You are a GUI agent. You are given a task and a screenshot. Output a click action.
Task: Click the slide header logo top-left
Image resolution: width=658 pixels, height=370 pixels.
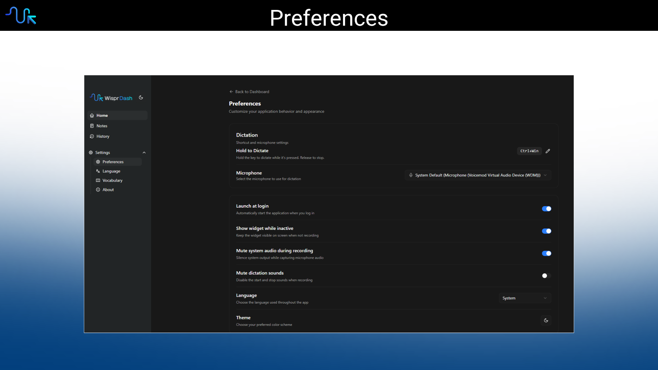[21, 15]
